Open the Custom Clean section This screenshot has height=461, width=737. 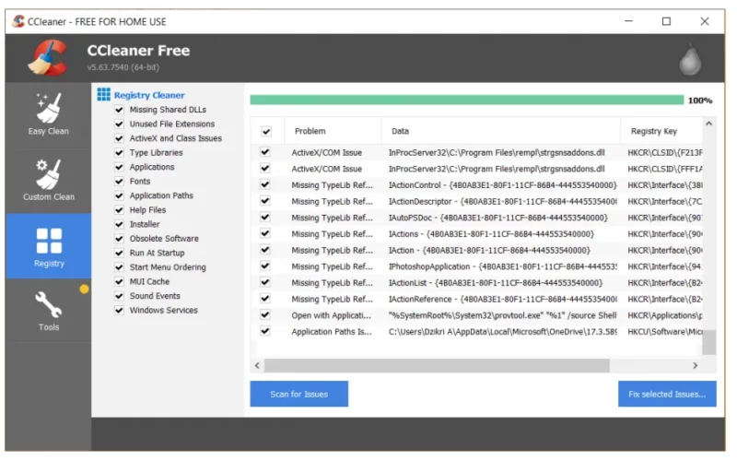pyautogui.click(x=49, y=181)
